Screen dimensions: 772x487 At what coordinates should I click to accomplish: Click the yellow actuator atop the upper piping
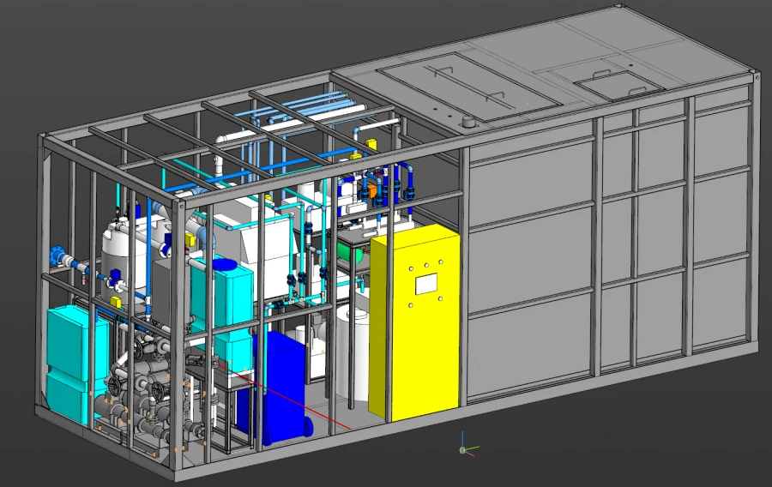click(372, 144)
